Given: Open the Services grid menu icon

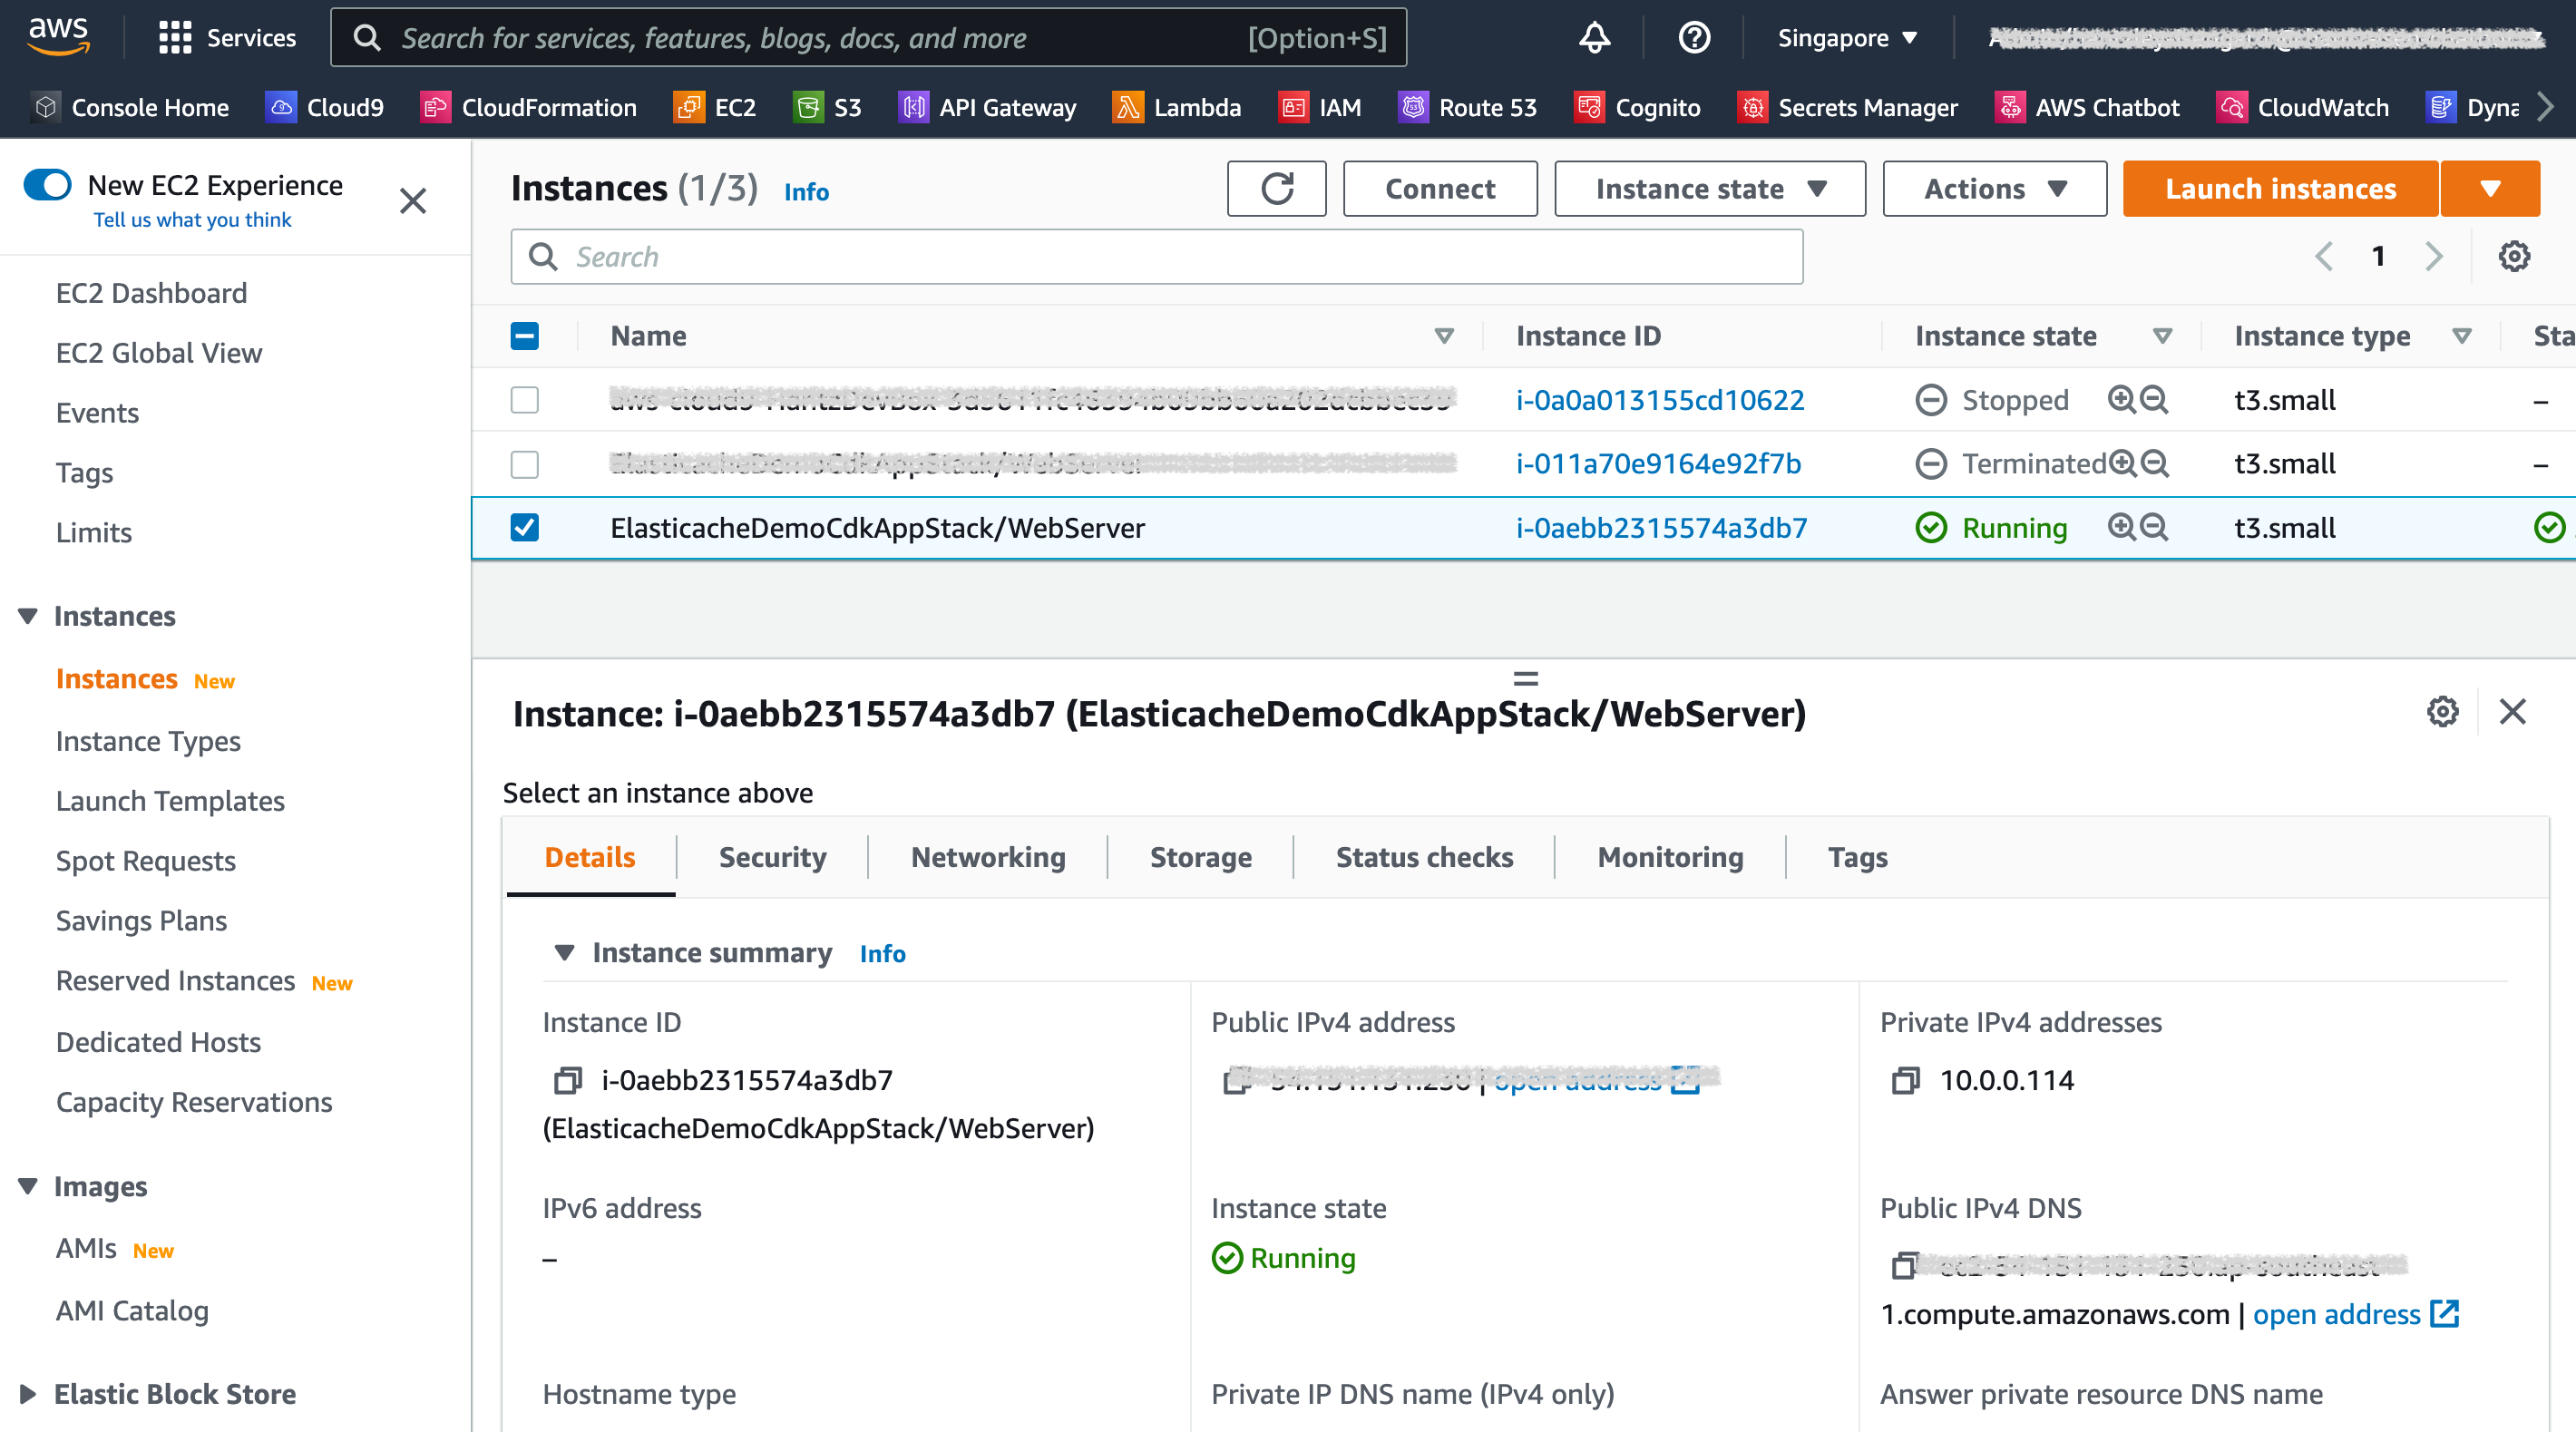Looking at the screenshot, I should point(174,38).
